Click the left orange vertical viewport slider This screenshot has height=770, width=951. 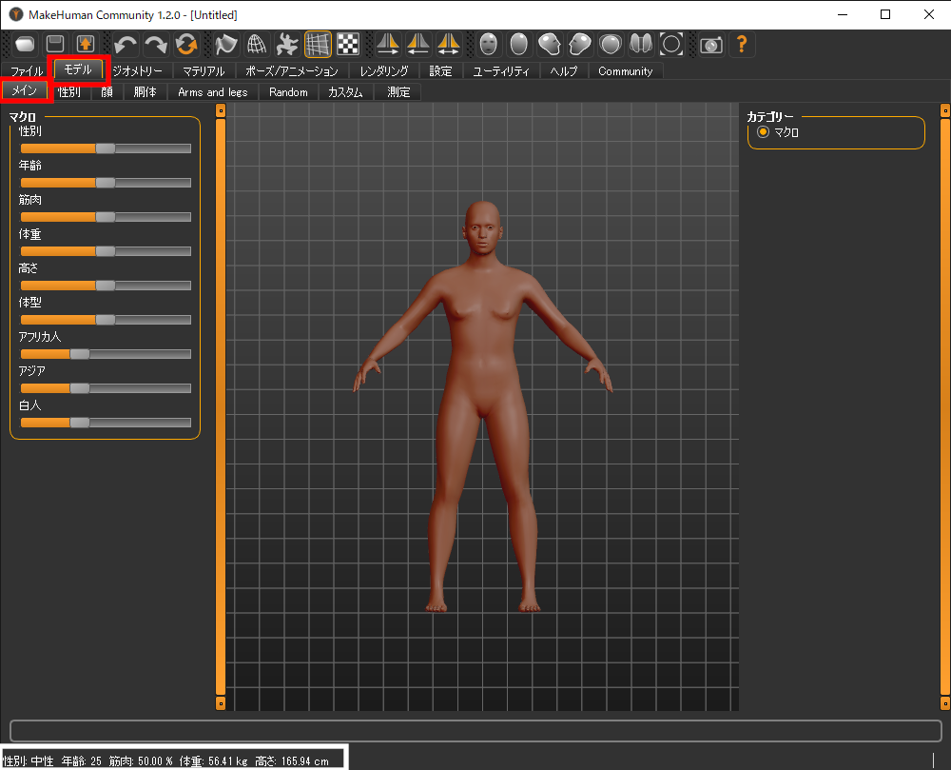tap(221, 406)
